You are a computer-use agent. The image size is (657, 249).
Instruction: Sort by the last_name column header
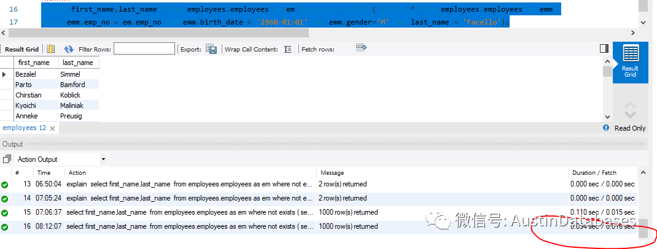point(77,63)
